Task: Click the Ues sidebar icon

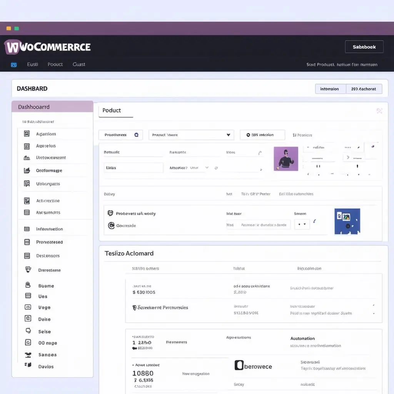Action: click(28, 296)
